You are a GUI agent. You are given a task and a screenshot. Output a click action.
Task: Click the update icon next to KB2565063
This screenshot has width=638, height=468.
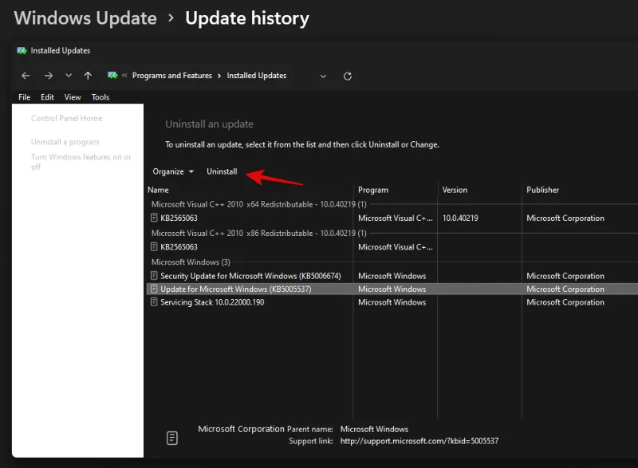(156, 218)
